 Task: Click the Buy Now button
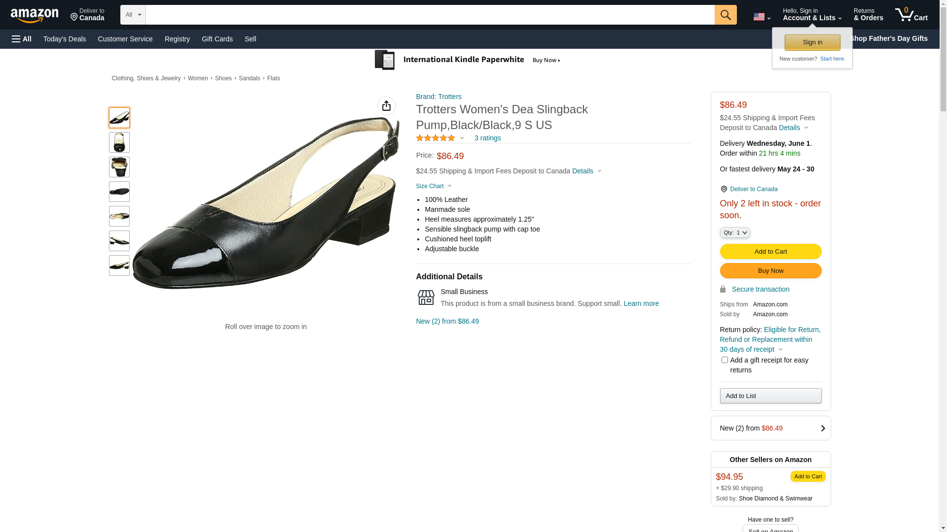[x=770, y=271]
